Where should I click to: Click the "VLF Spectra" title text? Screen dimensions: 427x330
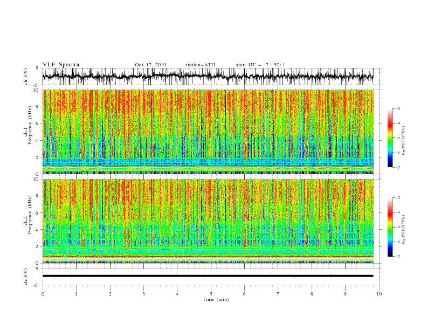click(61, 65)
